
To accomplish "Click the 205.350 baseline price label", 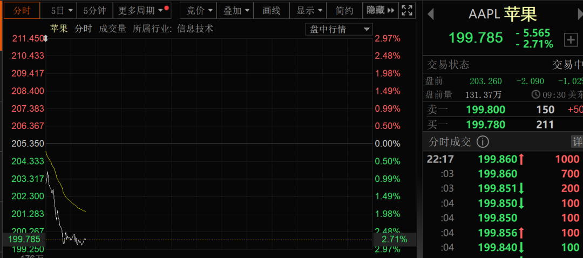I will pyautogui.click(x=28, y=144).
